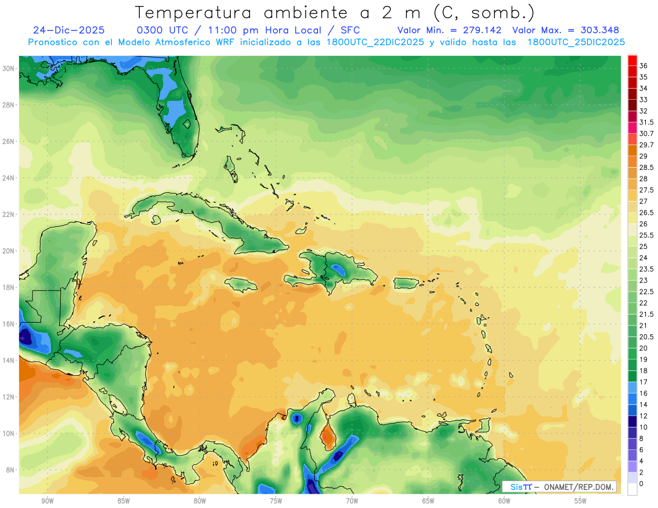This screenshot has width=658, height=508.
Task: Click the 65W longitude axis label
Action: (x=428, y=501)
